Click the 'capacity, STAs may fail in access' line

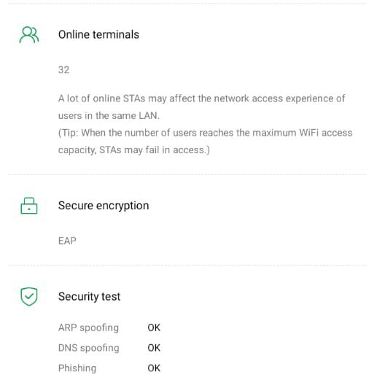(134, 150)
